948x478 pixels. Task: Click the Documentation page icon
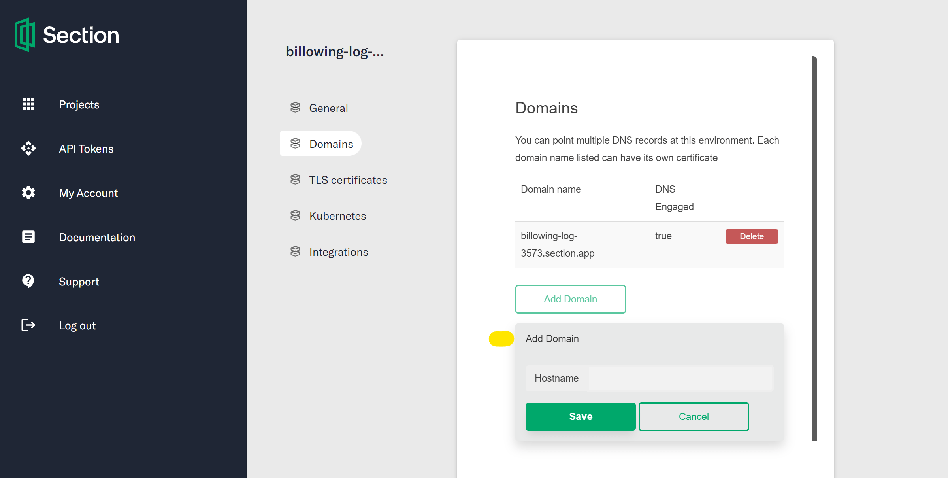[28, 237]
